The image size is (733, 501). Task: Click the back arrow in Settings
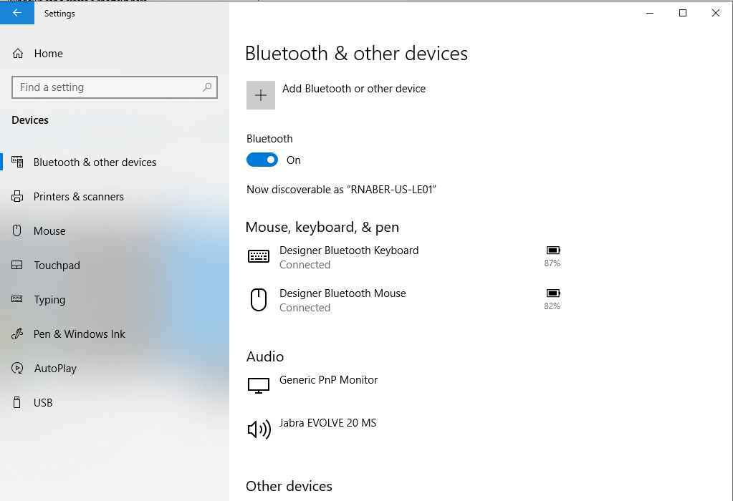click(x=17, y=13)
